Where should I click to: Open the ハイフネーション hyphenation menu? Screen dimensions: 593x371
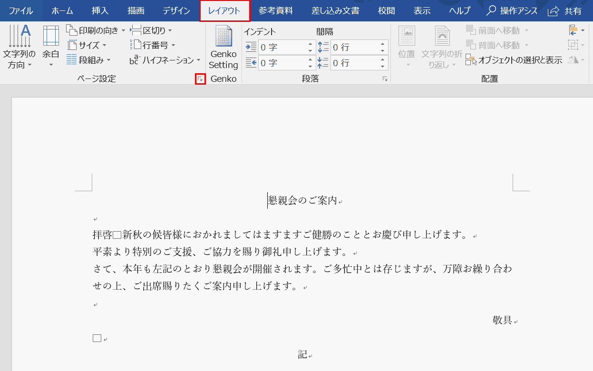(165, 60)
